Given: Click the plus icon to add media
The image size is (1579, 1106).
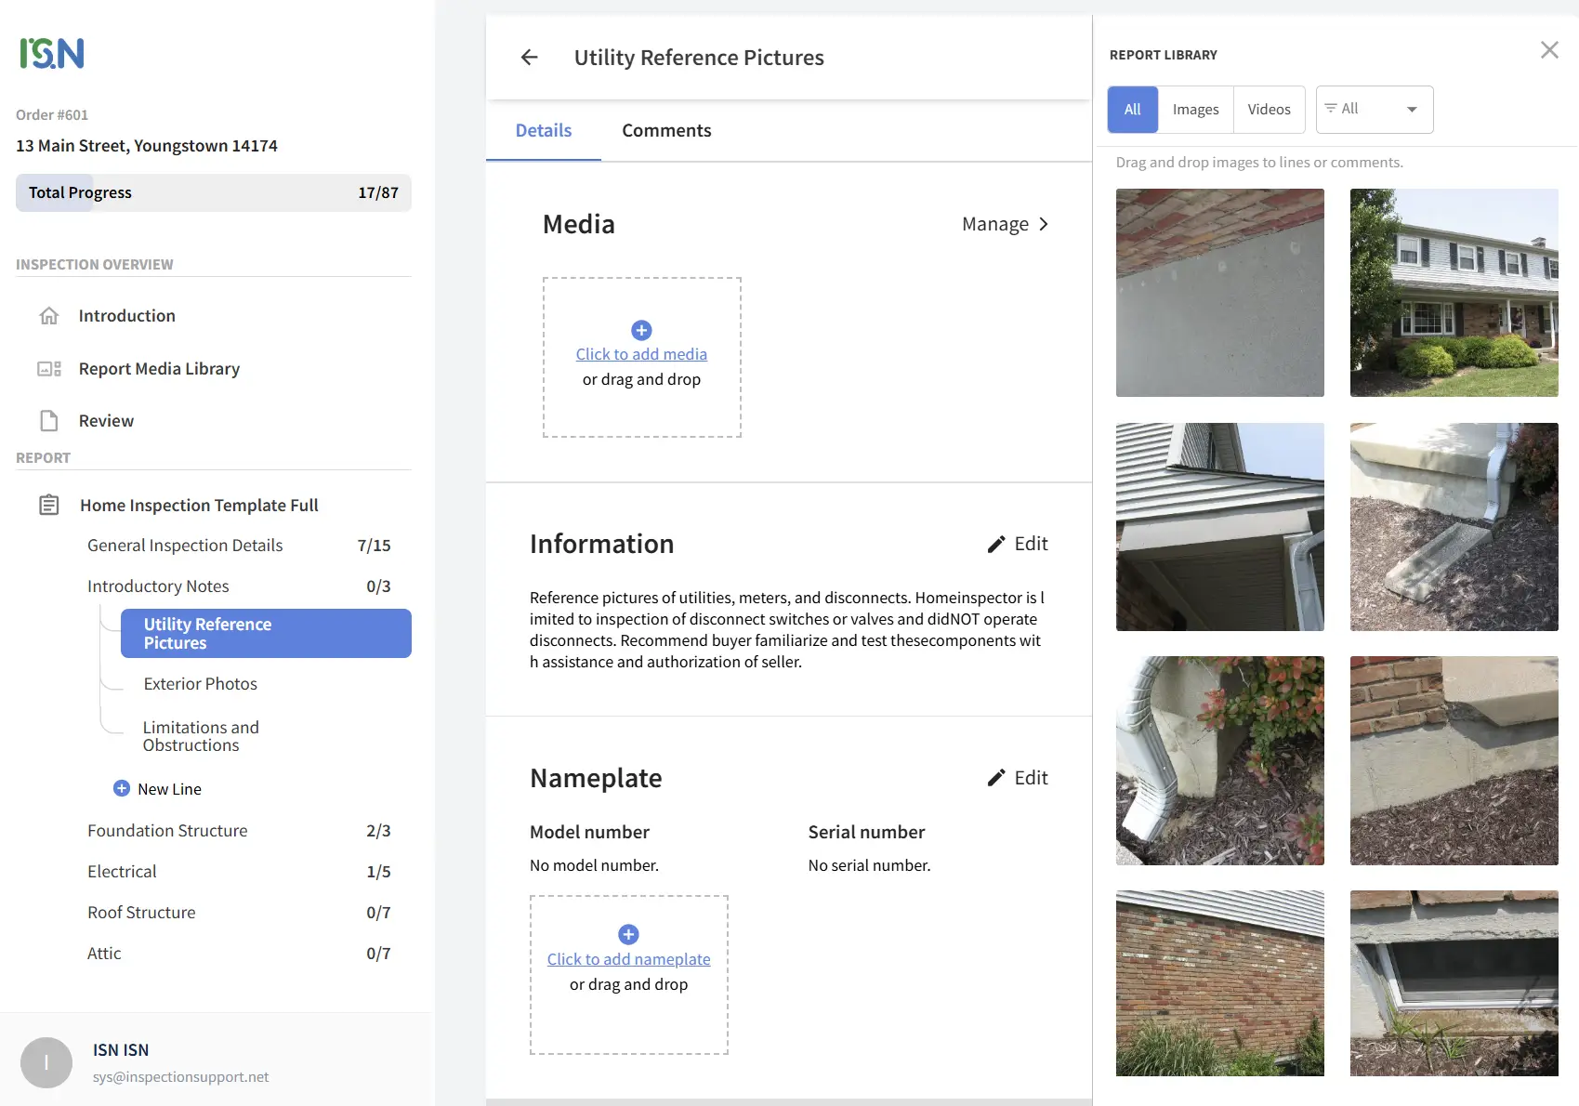Looking at the screenshot, I should point(641,330).
